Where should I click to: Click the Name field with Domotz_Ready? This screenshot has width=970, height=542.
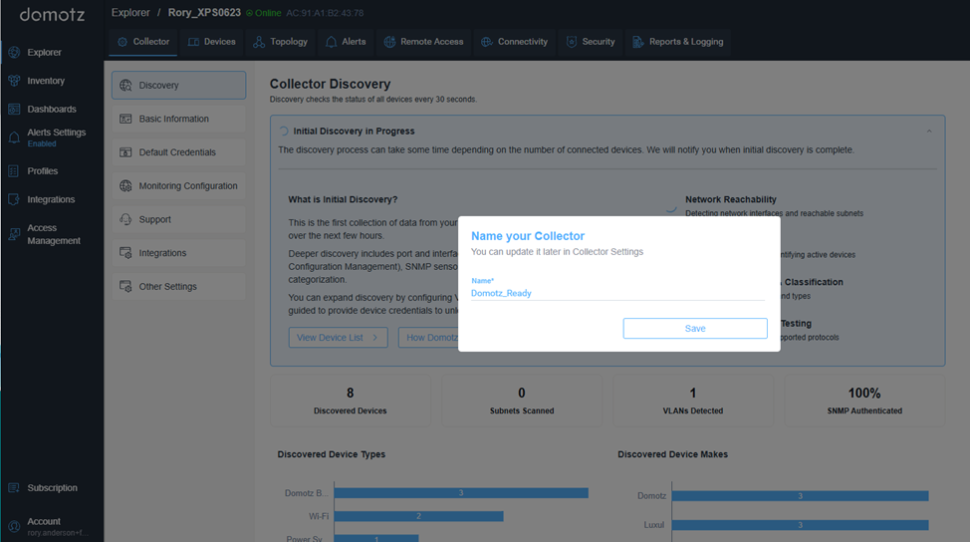click(617, 293)
